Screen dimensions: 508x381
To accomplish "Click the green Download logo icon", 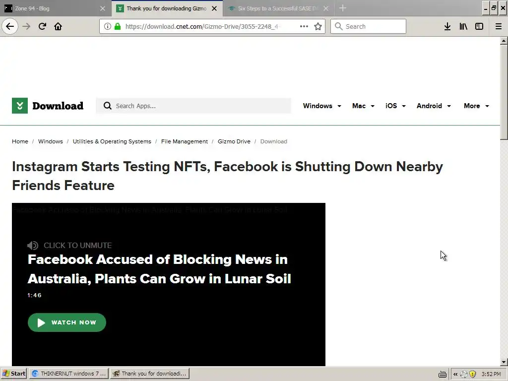I will pyautogui.click(x=20, y=106).
